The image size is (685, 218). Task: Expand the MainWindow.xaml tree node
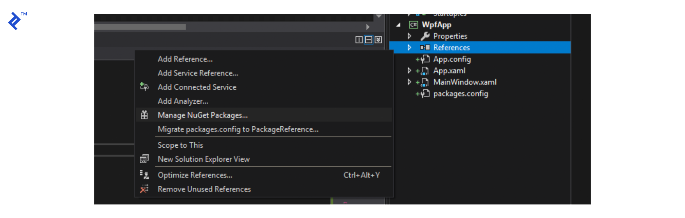[409, 82]
